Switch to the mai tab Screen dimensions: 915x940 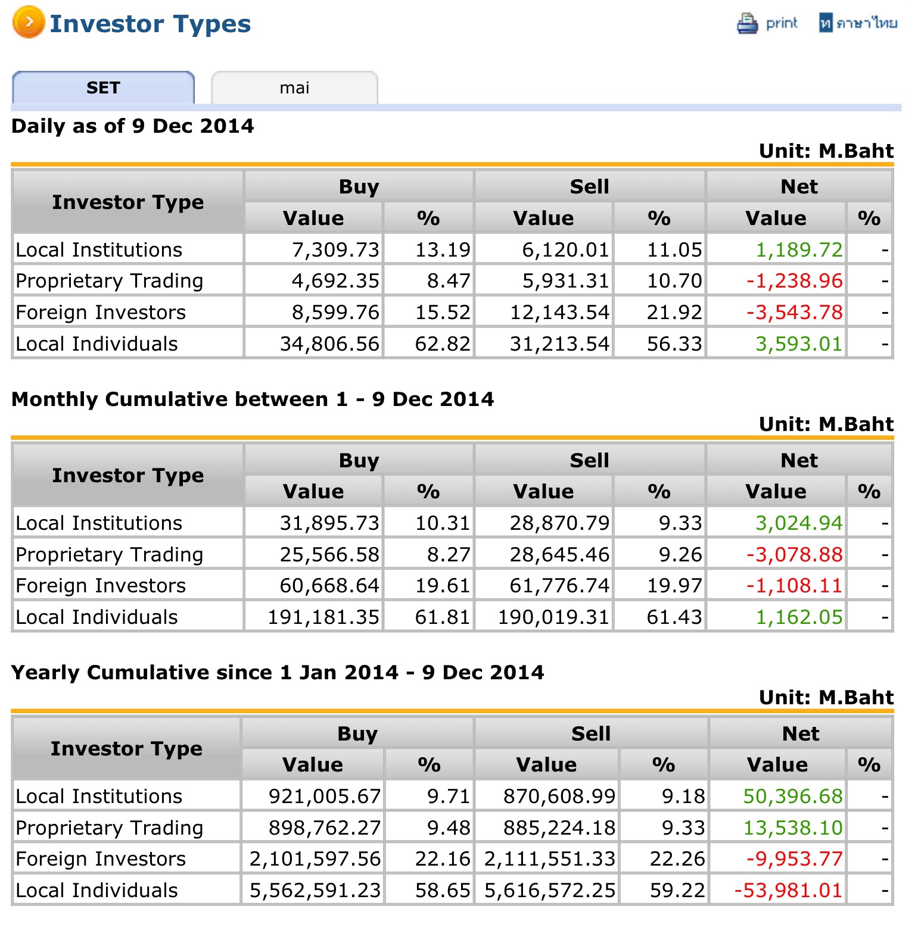tap(294, 88)
